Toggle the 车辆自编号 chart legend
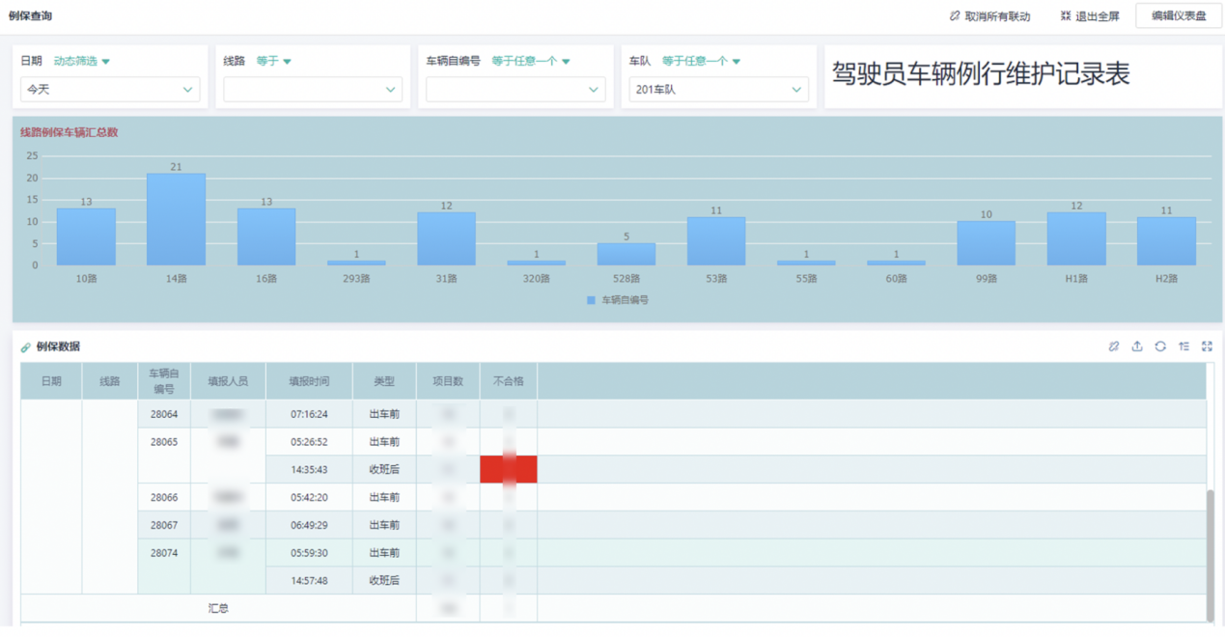This screenshot has width=1225, height=637. (x=618, y=300)
